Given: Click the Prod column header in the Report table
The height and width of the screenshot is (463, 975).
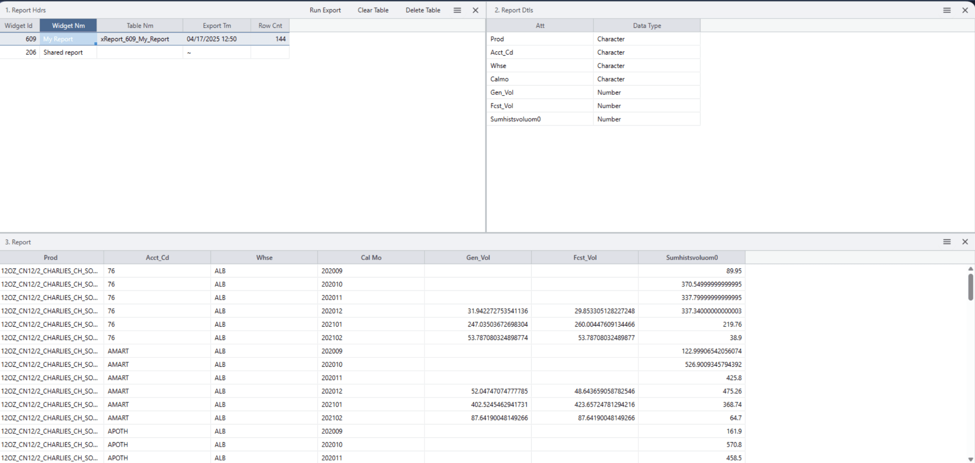Looking at the screenshot, I should coord(51,257).
